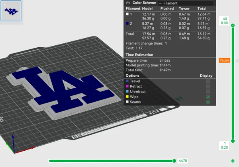239x167 pixels.
Task: Click the Wipe yellow legend square
Action: tap(127, 97)
